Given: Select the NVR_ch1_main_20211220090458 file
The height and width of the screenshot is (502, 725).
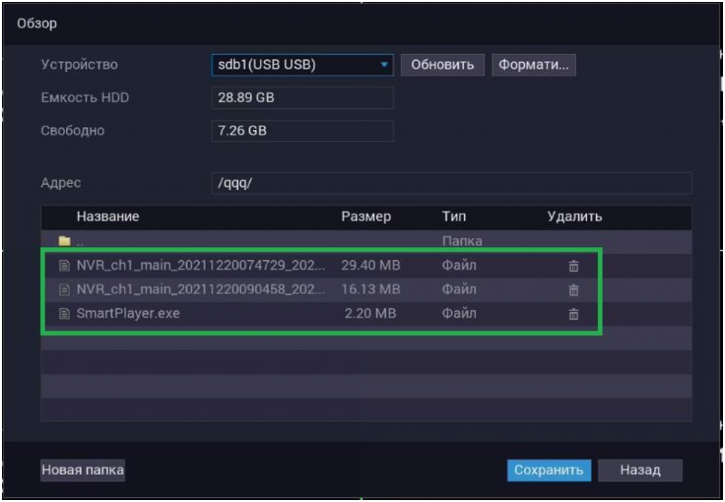Looking at the screenshot, I should 202,290.
